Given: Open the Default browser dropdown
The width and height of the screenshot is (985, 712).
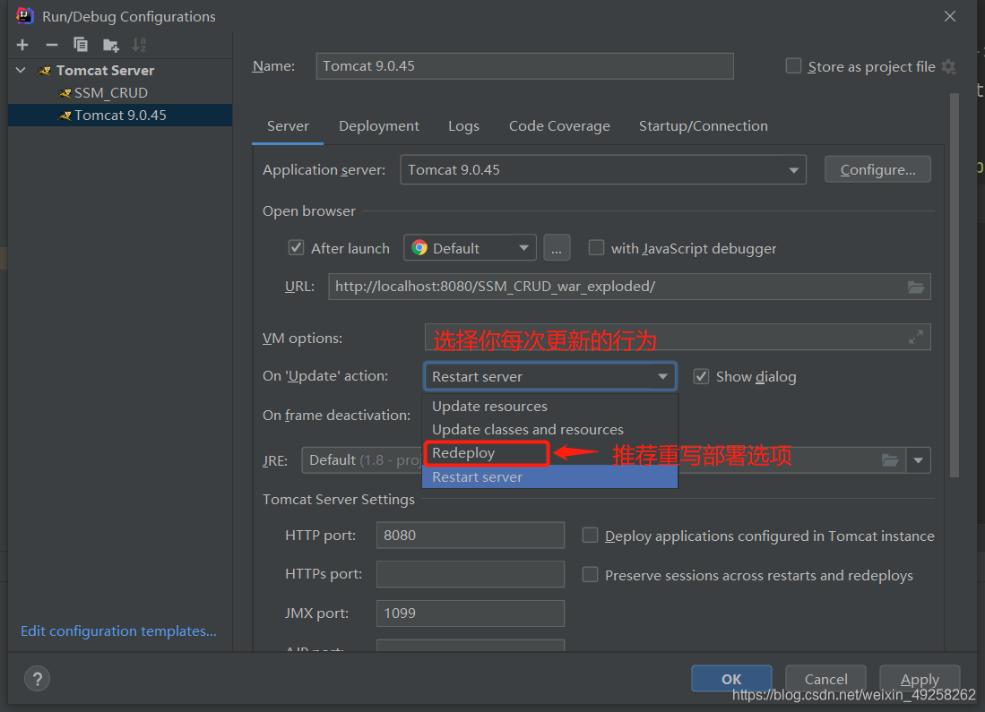Looking at the screenshot, I should (x=470, y=247).
